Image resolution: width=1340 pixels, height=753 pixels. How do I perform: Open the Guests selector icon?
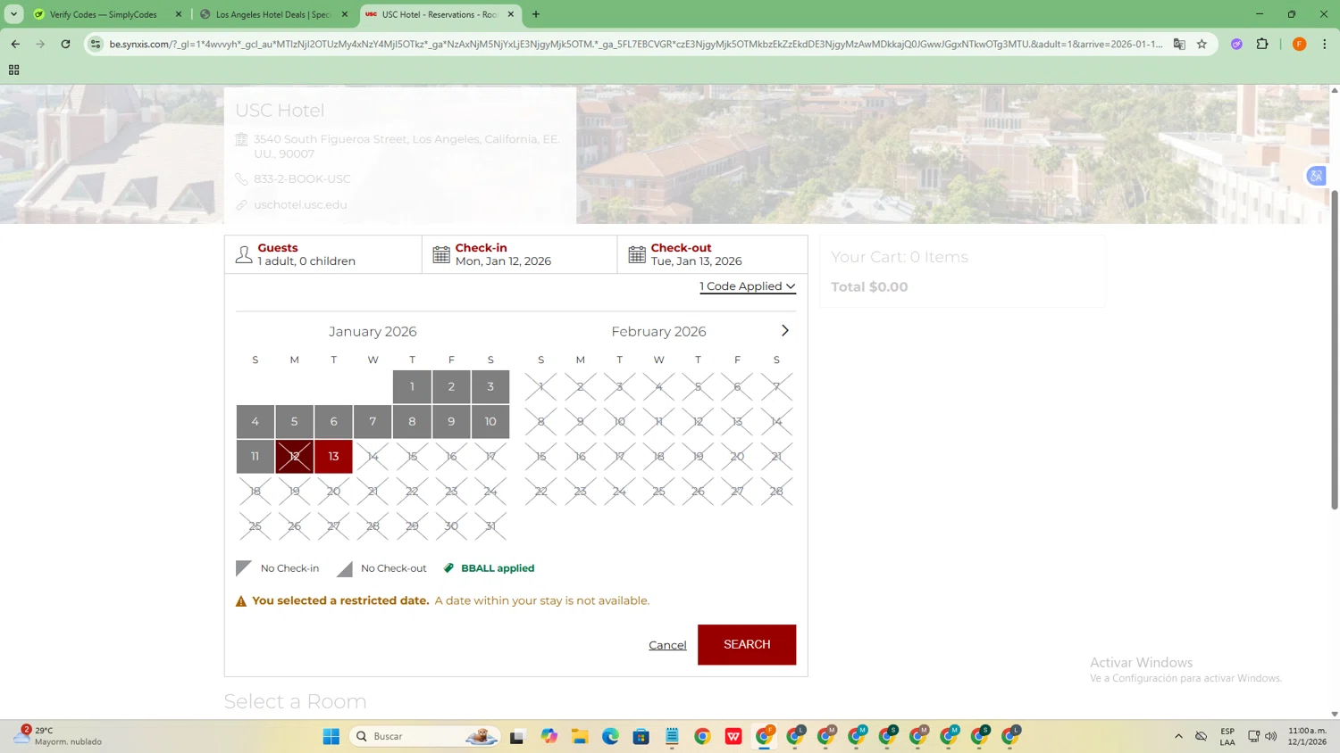[244, 254]
